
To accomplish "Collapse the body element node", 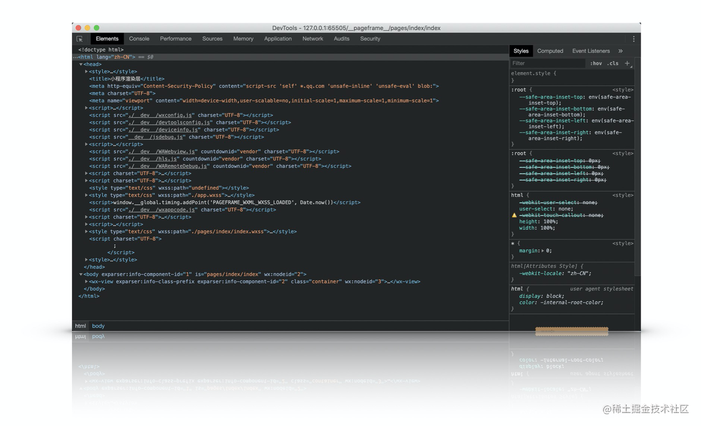I will [81, 275].
